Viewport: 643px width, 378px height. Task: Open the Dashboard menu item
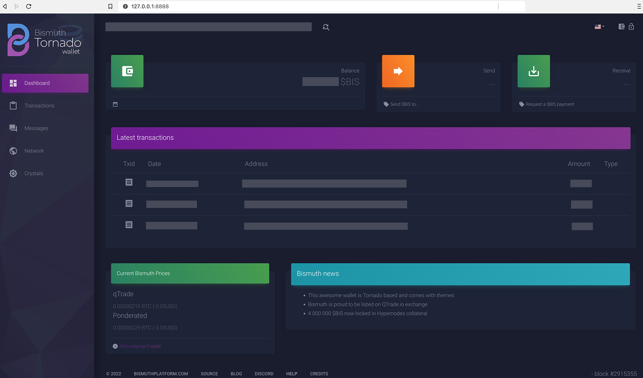[x=45, y=83]
